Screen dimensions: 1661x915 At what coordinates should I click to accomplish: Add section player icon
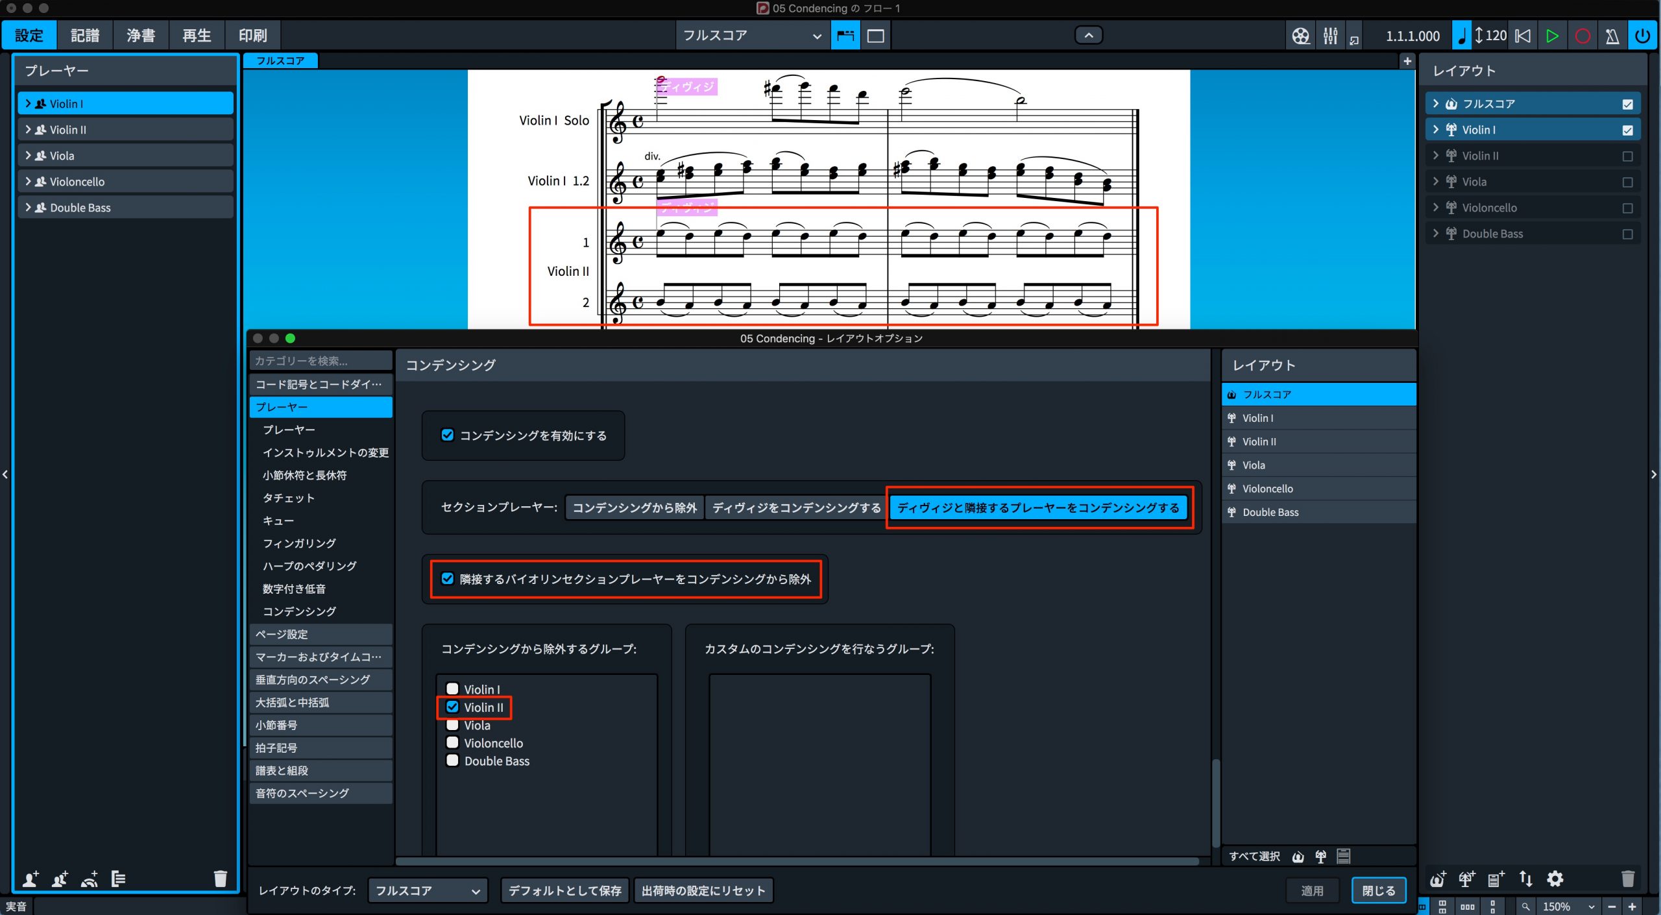tap(60, 879)
